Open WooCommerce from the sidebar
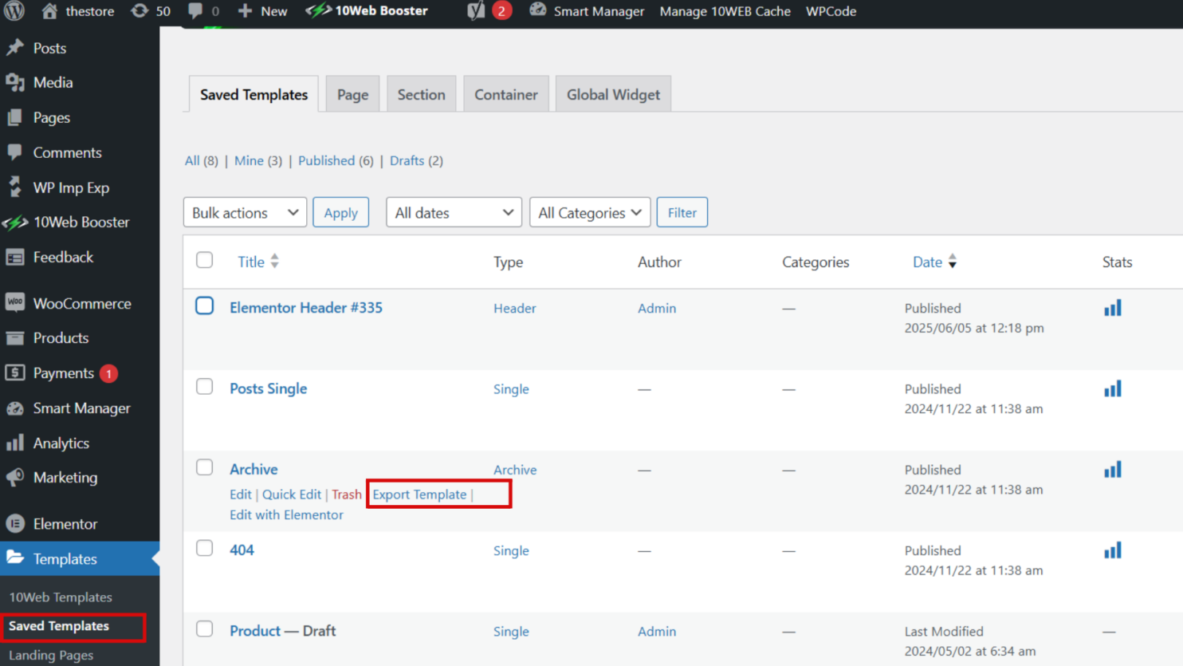This screenshot has width=1183, height=666. (x=80, y=303)
